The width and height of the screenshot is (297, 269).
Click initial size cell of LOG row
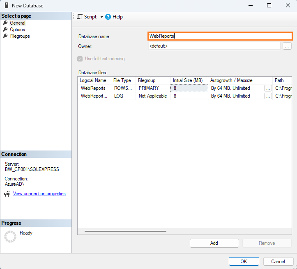tap(189, 96)
